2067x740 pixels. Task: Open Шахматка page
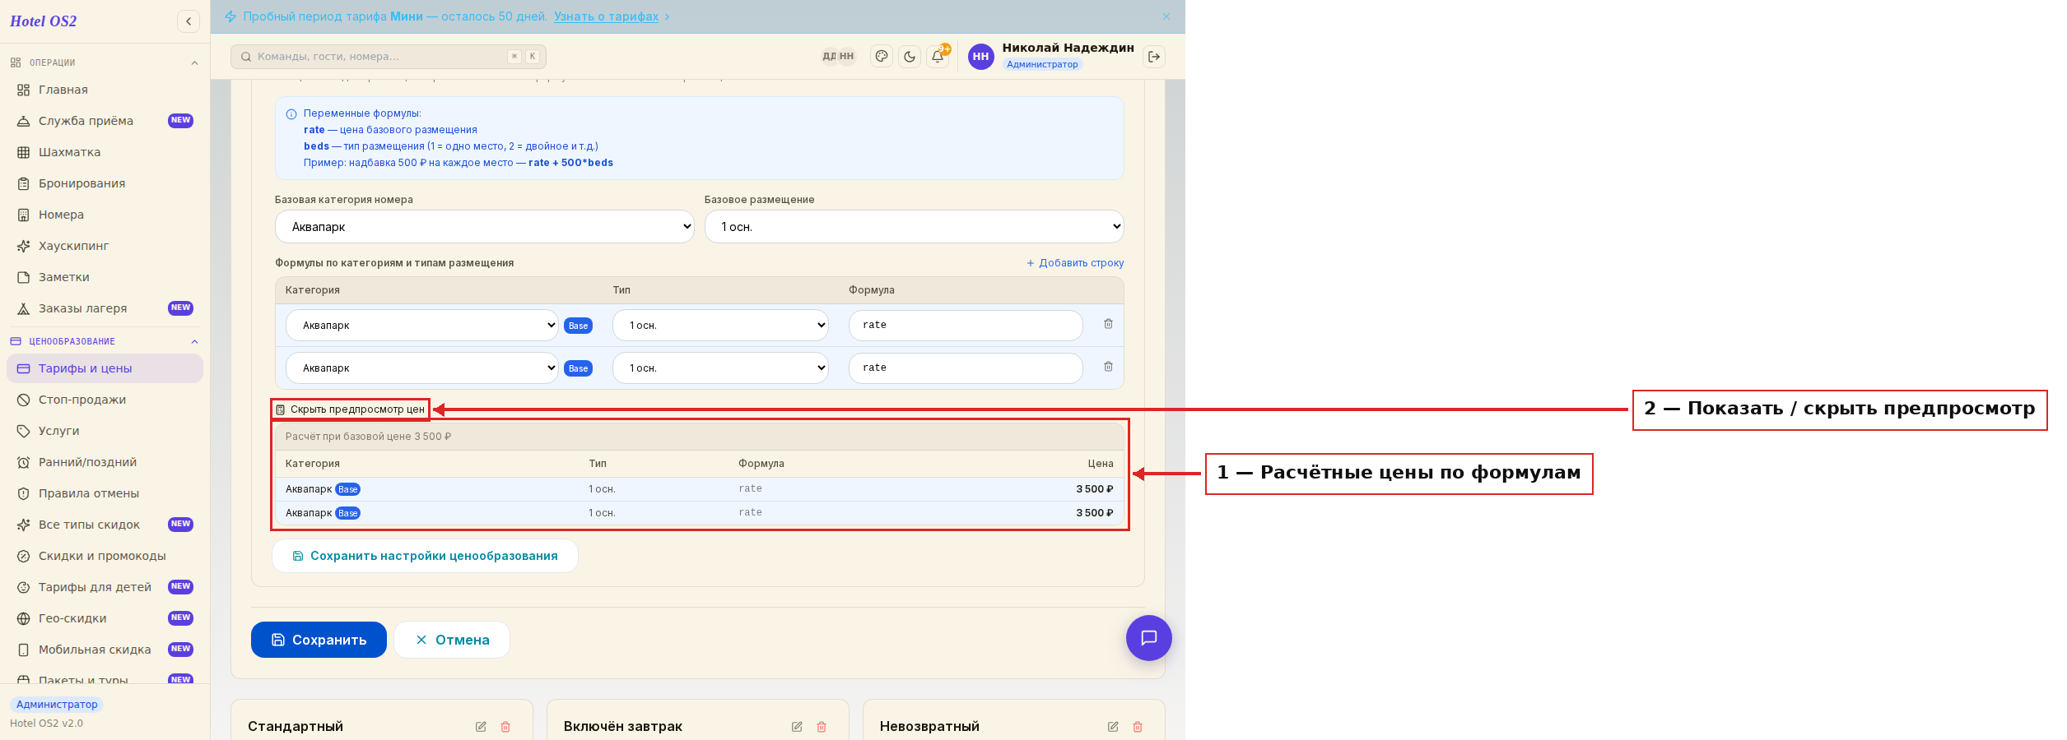105,152
